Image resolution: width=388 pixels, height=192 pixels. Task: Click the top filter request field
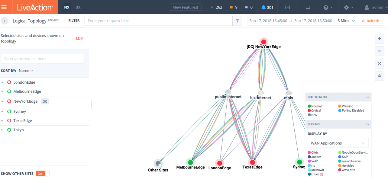(x=158, y=21)
